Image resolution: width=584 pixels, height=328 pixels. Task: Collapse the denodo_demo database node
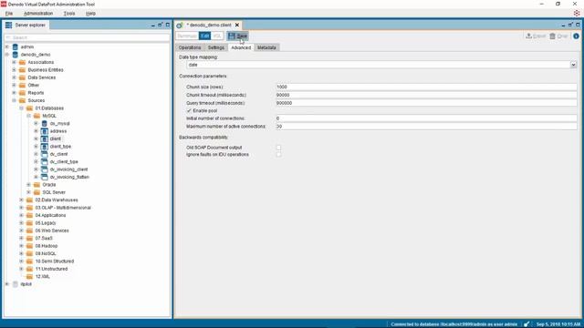[6, 55]
